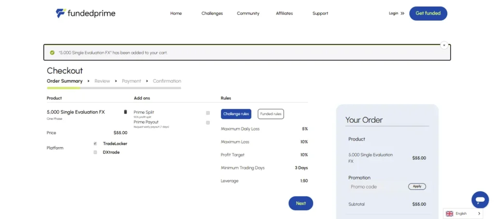Click the Leverage 1:50 value

tap(304, 181)
